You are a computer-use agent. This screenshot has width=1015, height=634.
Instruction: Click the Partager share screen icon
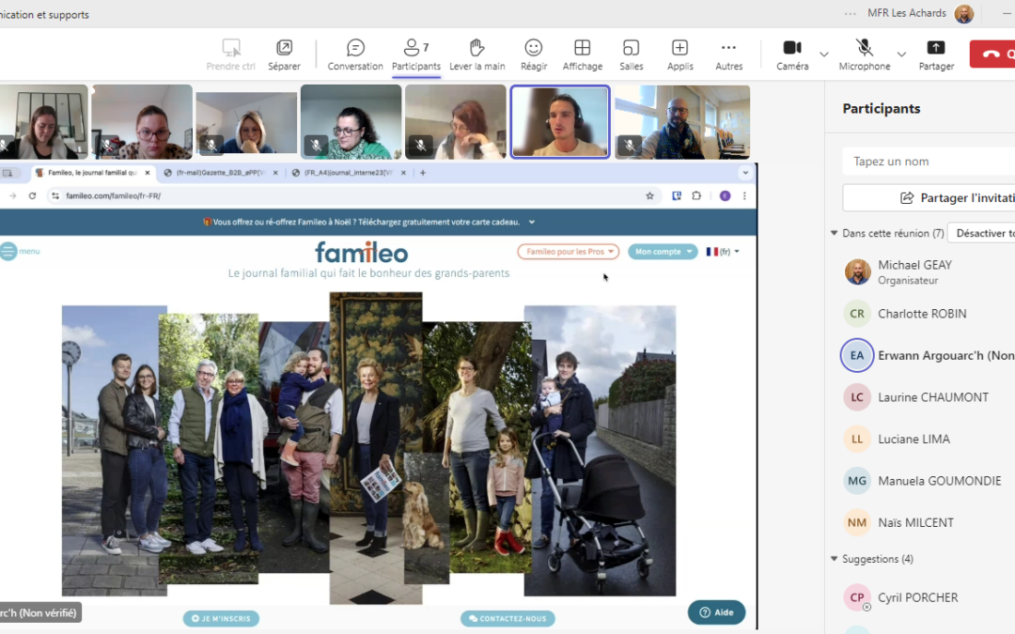(x=936, y=55)
